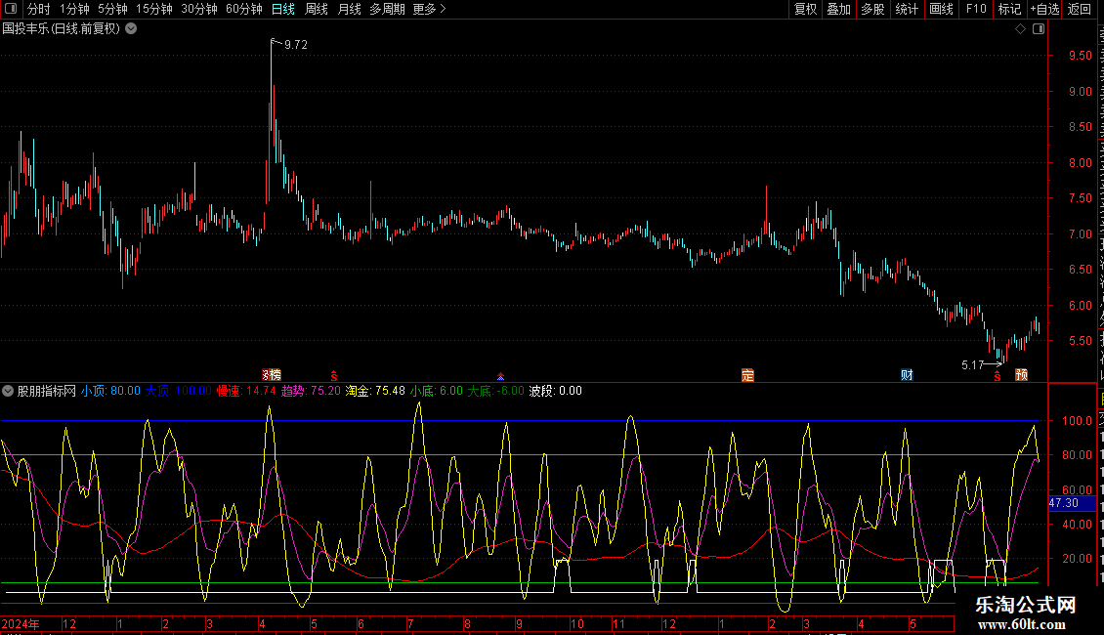The width and height of the screenshot is (1104, 635).
Task: Click the 复权 button
Action: tap(805, 9)
